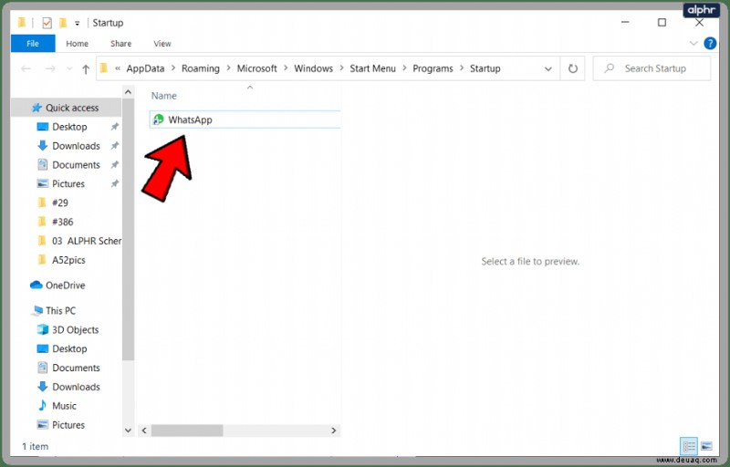The image size is (730, 467).
Task: Go forward with the forward arrow
Action: pos(50,68)
